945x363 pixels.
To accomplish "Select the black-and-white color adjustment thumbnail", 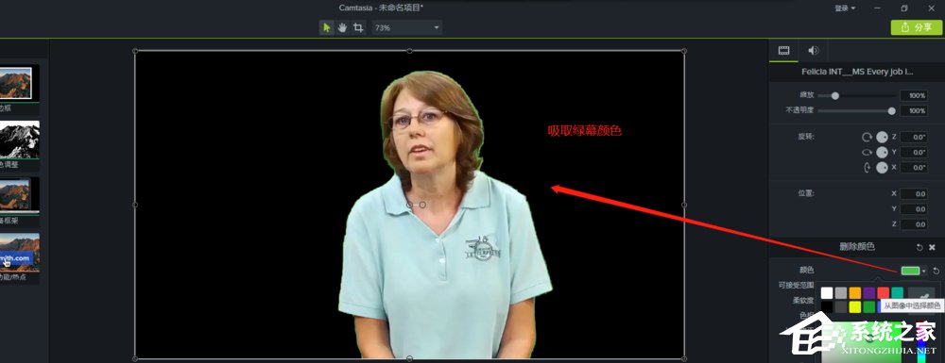I will pyautogui.click(x=19, y=140).
